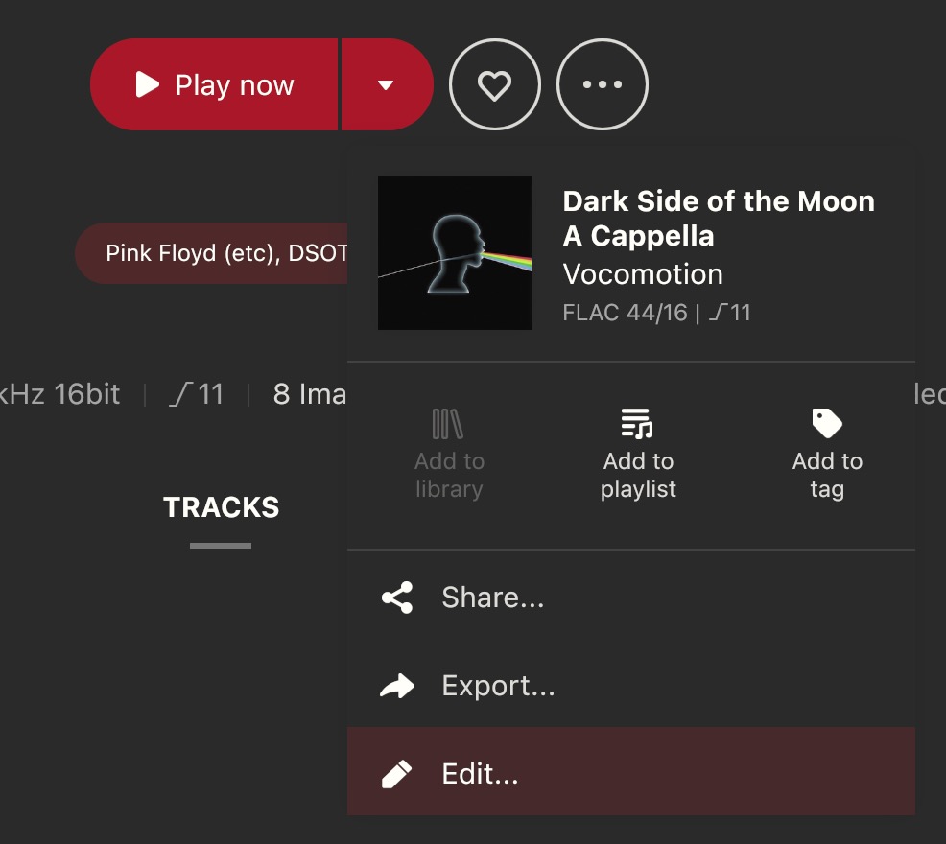Click the 8 Images link text
Screen dimensions: 946x844
310,394
